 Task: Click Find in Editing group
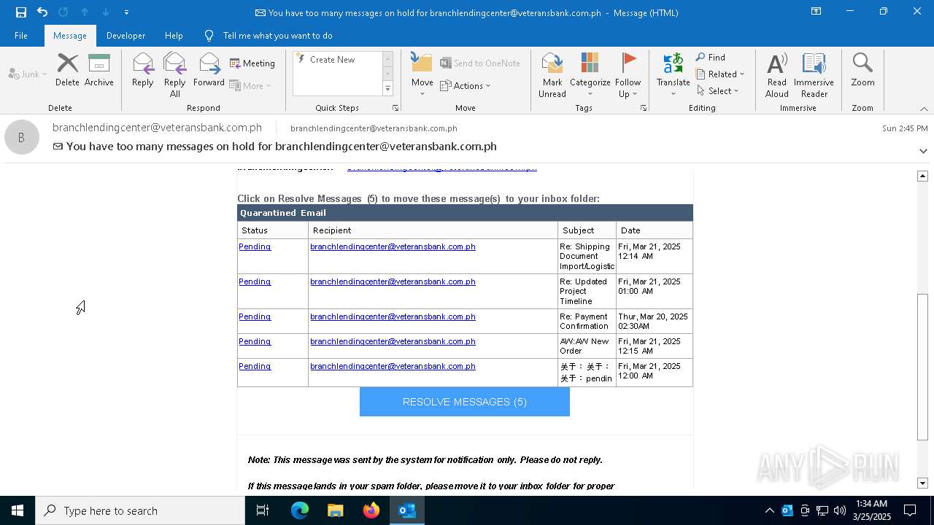pos(711,58)
